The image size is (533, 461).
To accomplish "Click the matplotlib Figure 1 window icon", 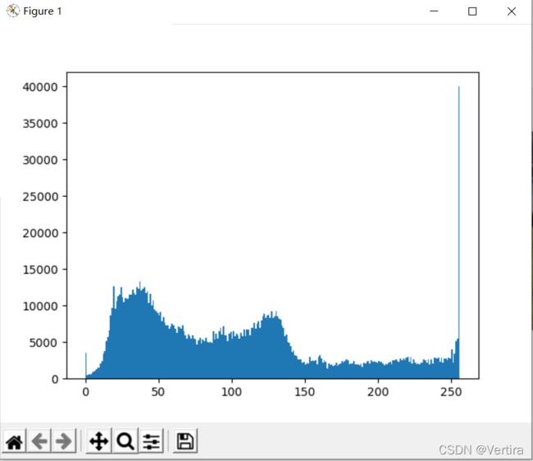I will (13, 11).
